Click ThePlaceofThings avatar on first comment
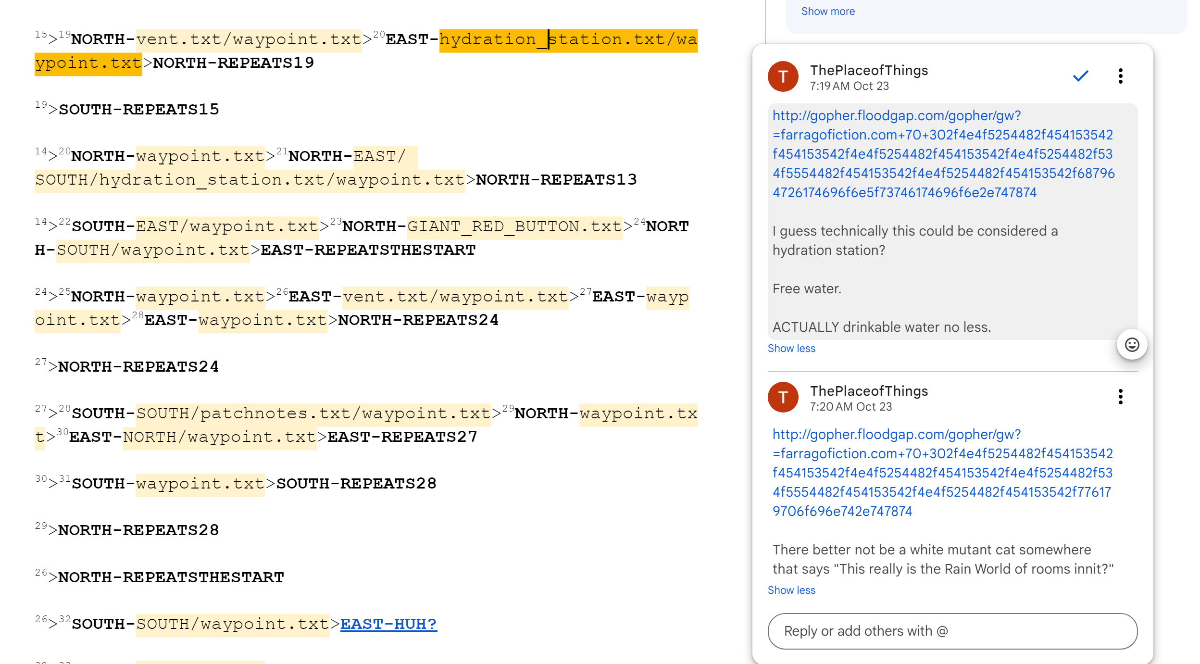 pyautogui.click(x=783, y=76)
